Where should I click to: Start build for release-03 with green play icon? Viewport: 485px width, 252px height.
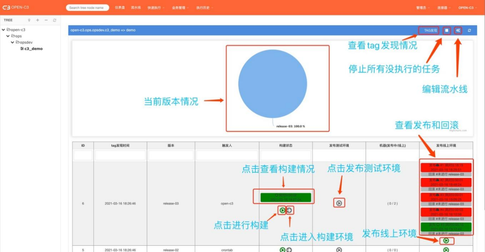pos(282,210)
